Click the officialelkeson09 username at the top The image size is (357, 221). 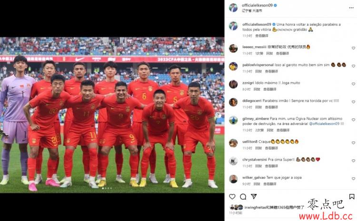tap(257, 5)
